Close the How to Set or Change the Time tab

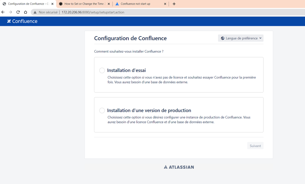109,4
